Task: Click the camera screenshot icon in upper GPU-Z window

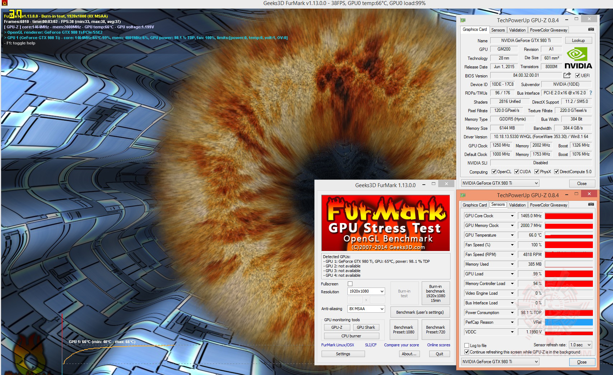Action: (x=591, y=29)
